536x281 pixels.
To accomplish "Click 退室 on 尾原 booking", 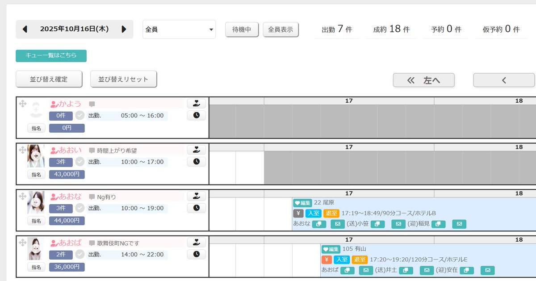I will coord(331,214).
